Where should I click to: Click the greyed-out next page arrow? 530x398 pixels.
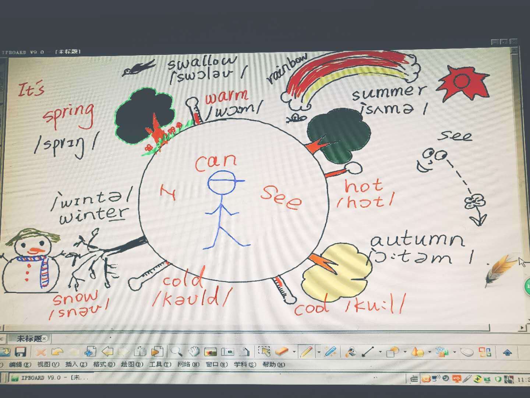pos(123,352)
